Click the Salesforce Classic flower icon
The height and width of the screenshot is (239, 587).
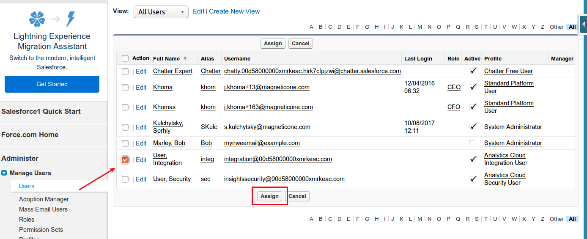(37, 19)
